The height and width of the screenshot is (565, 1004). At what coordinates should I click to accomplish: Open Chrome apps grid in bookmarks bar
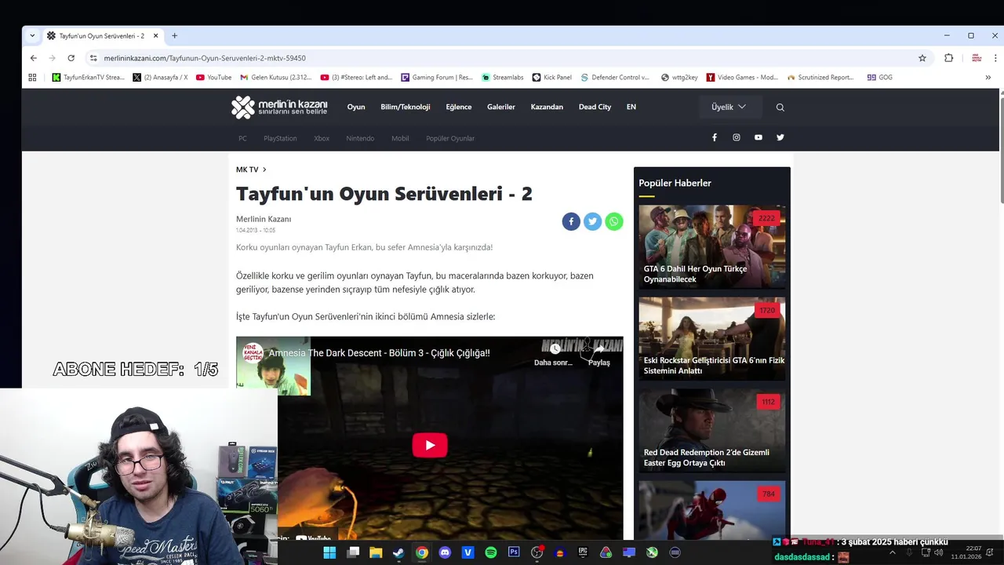[32, 78]
